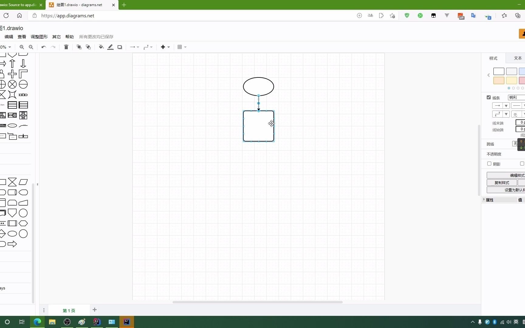Select the blue style color swatch
This screenshot has height=328, width=525.
[522, 71]
